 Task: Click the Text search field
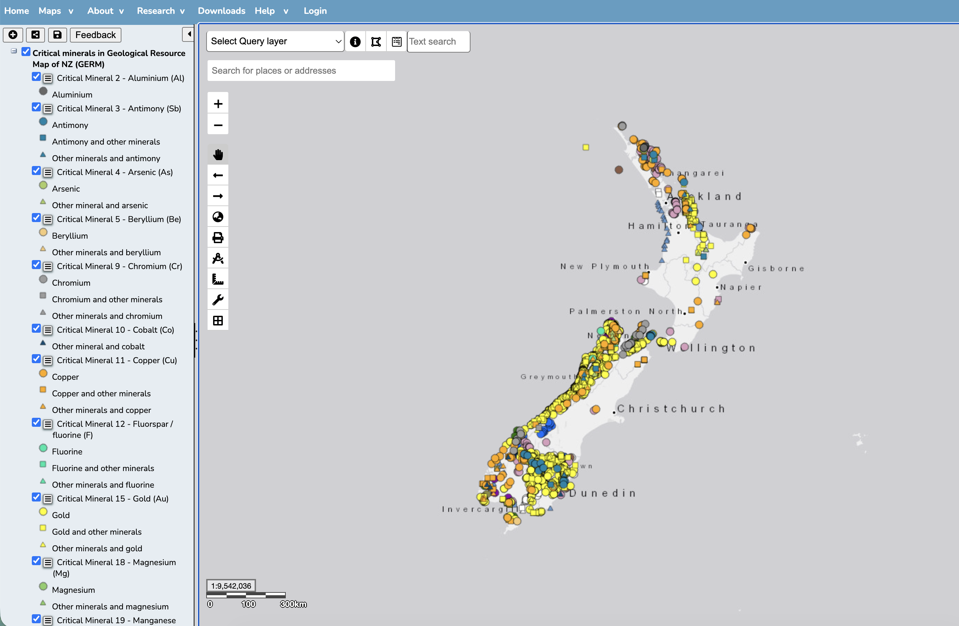pos(438,42)
